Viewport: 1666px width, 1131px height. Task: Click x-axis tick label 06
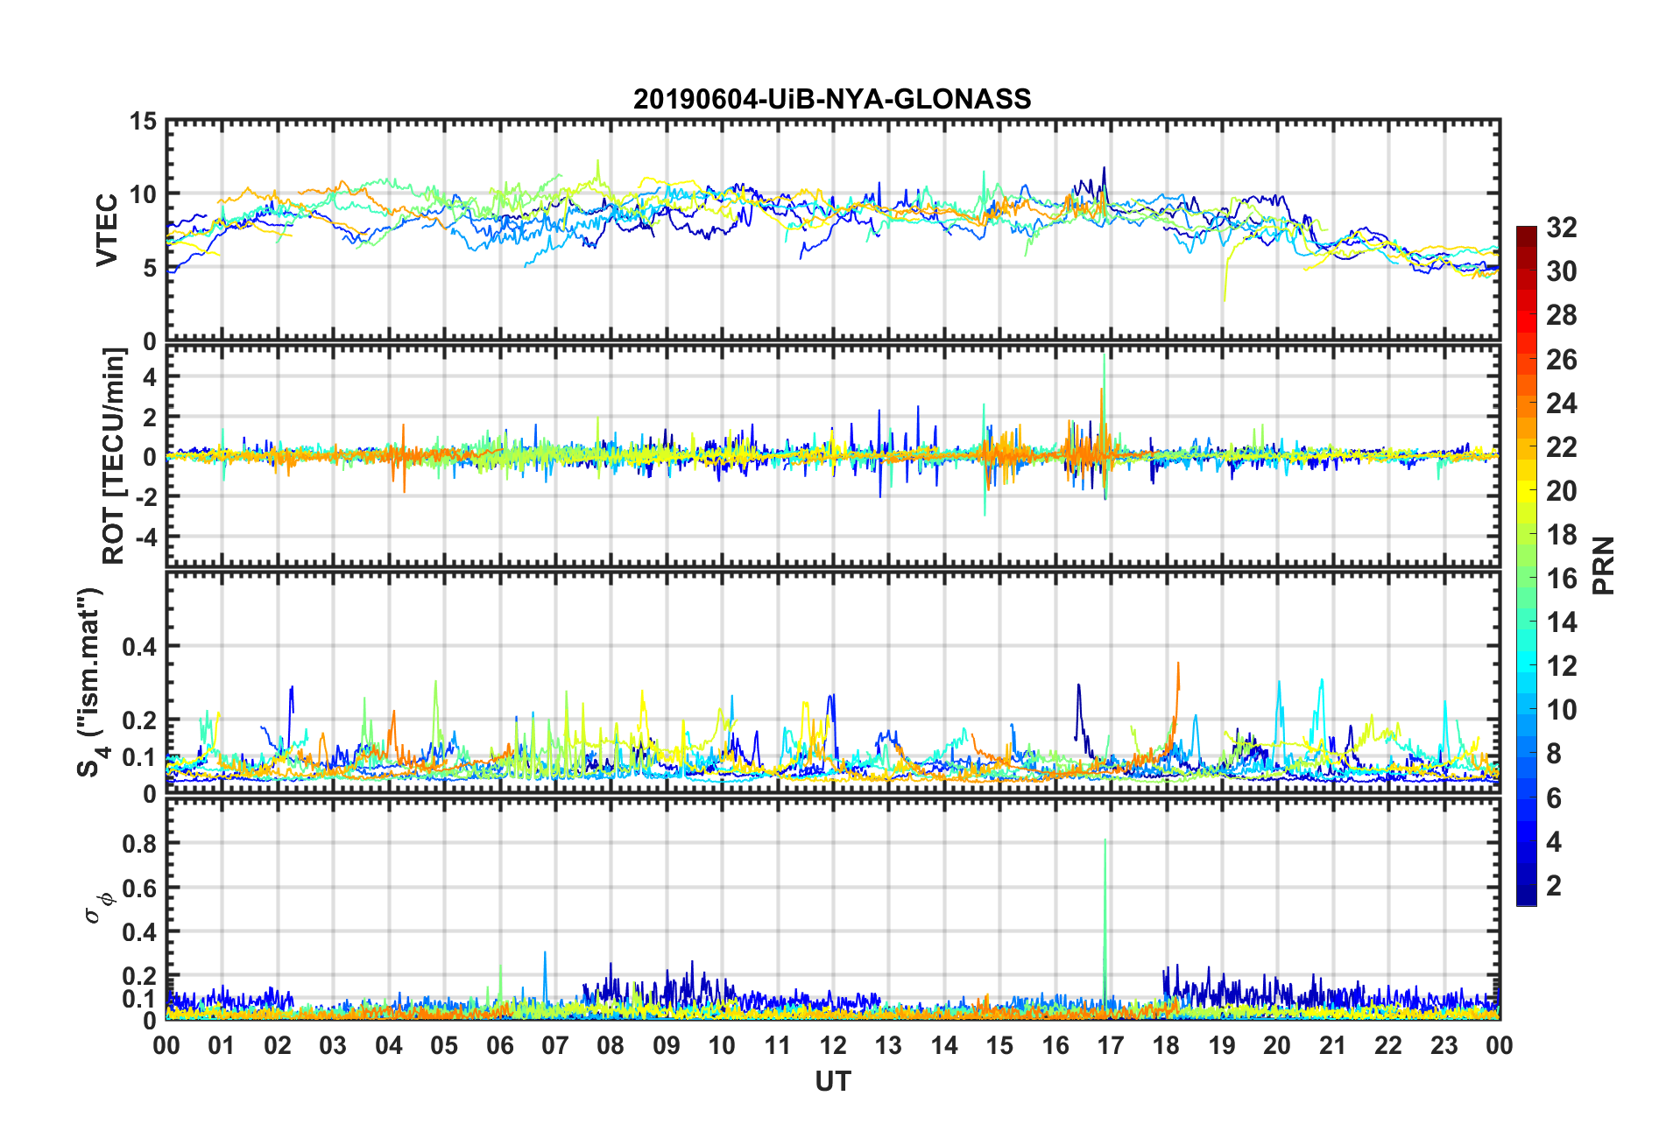coord(499,1045)
